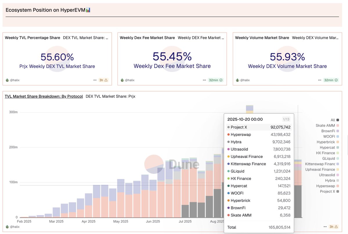The height and width of the screenshot is (234, 348).
Task: Toggle Hybra series in chart legend
Action: click(332, 181)
